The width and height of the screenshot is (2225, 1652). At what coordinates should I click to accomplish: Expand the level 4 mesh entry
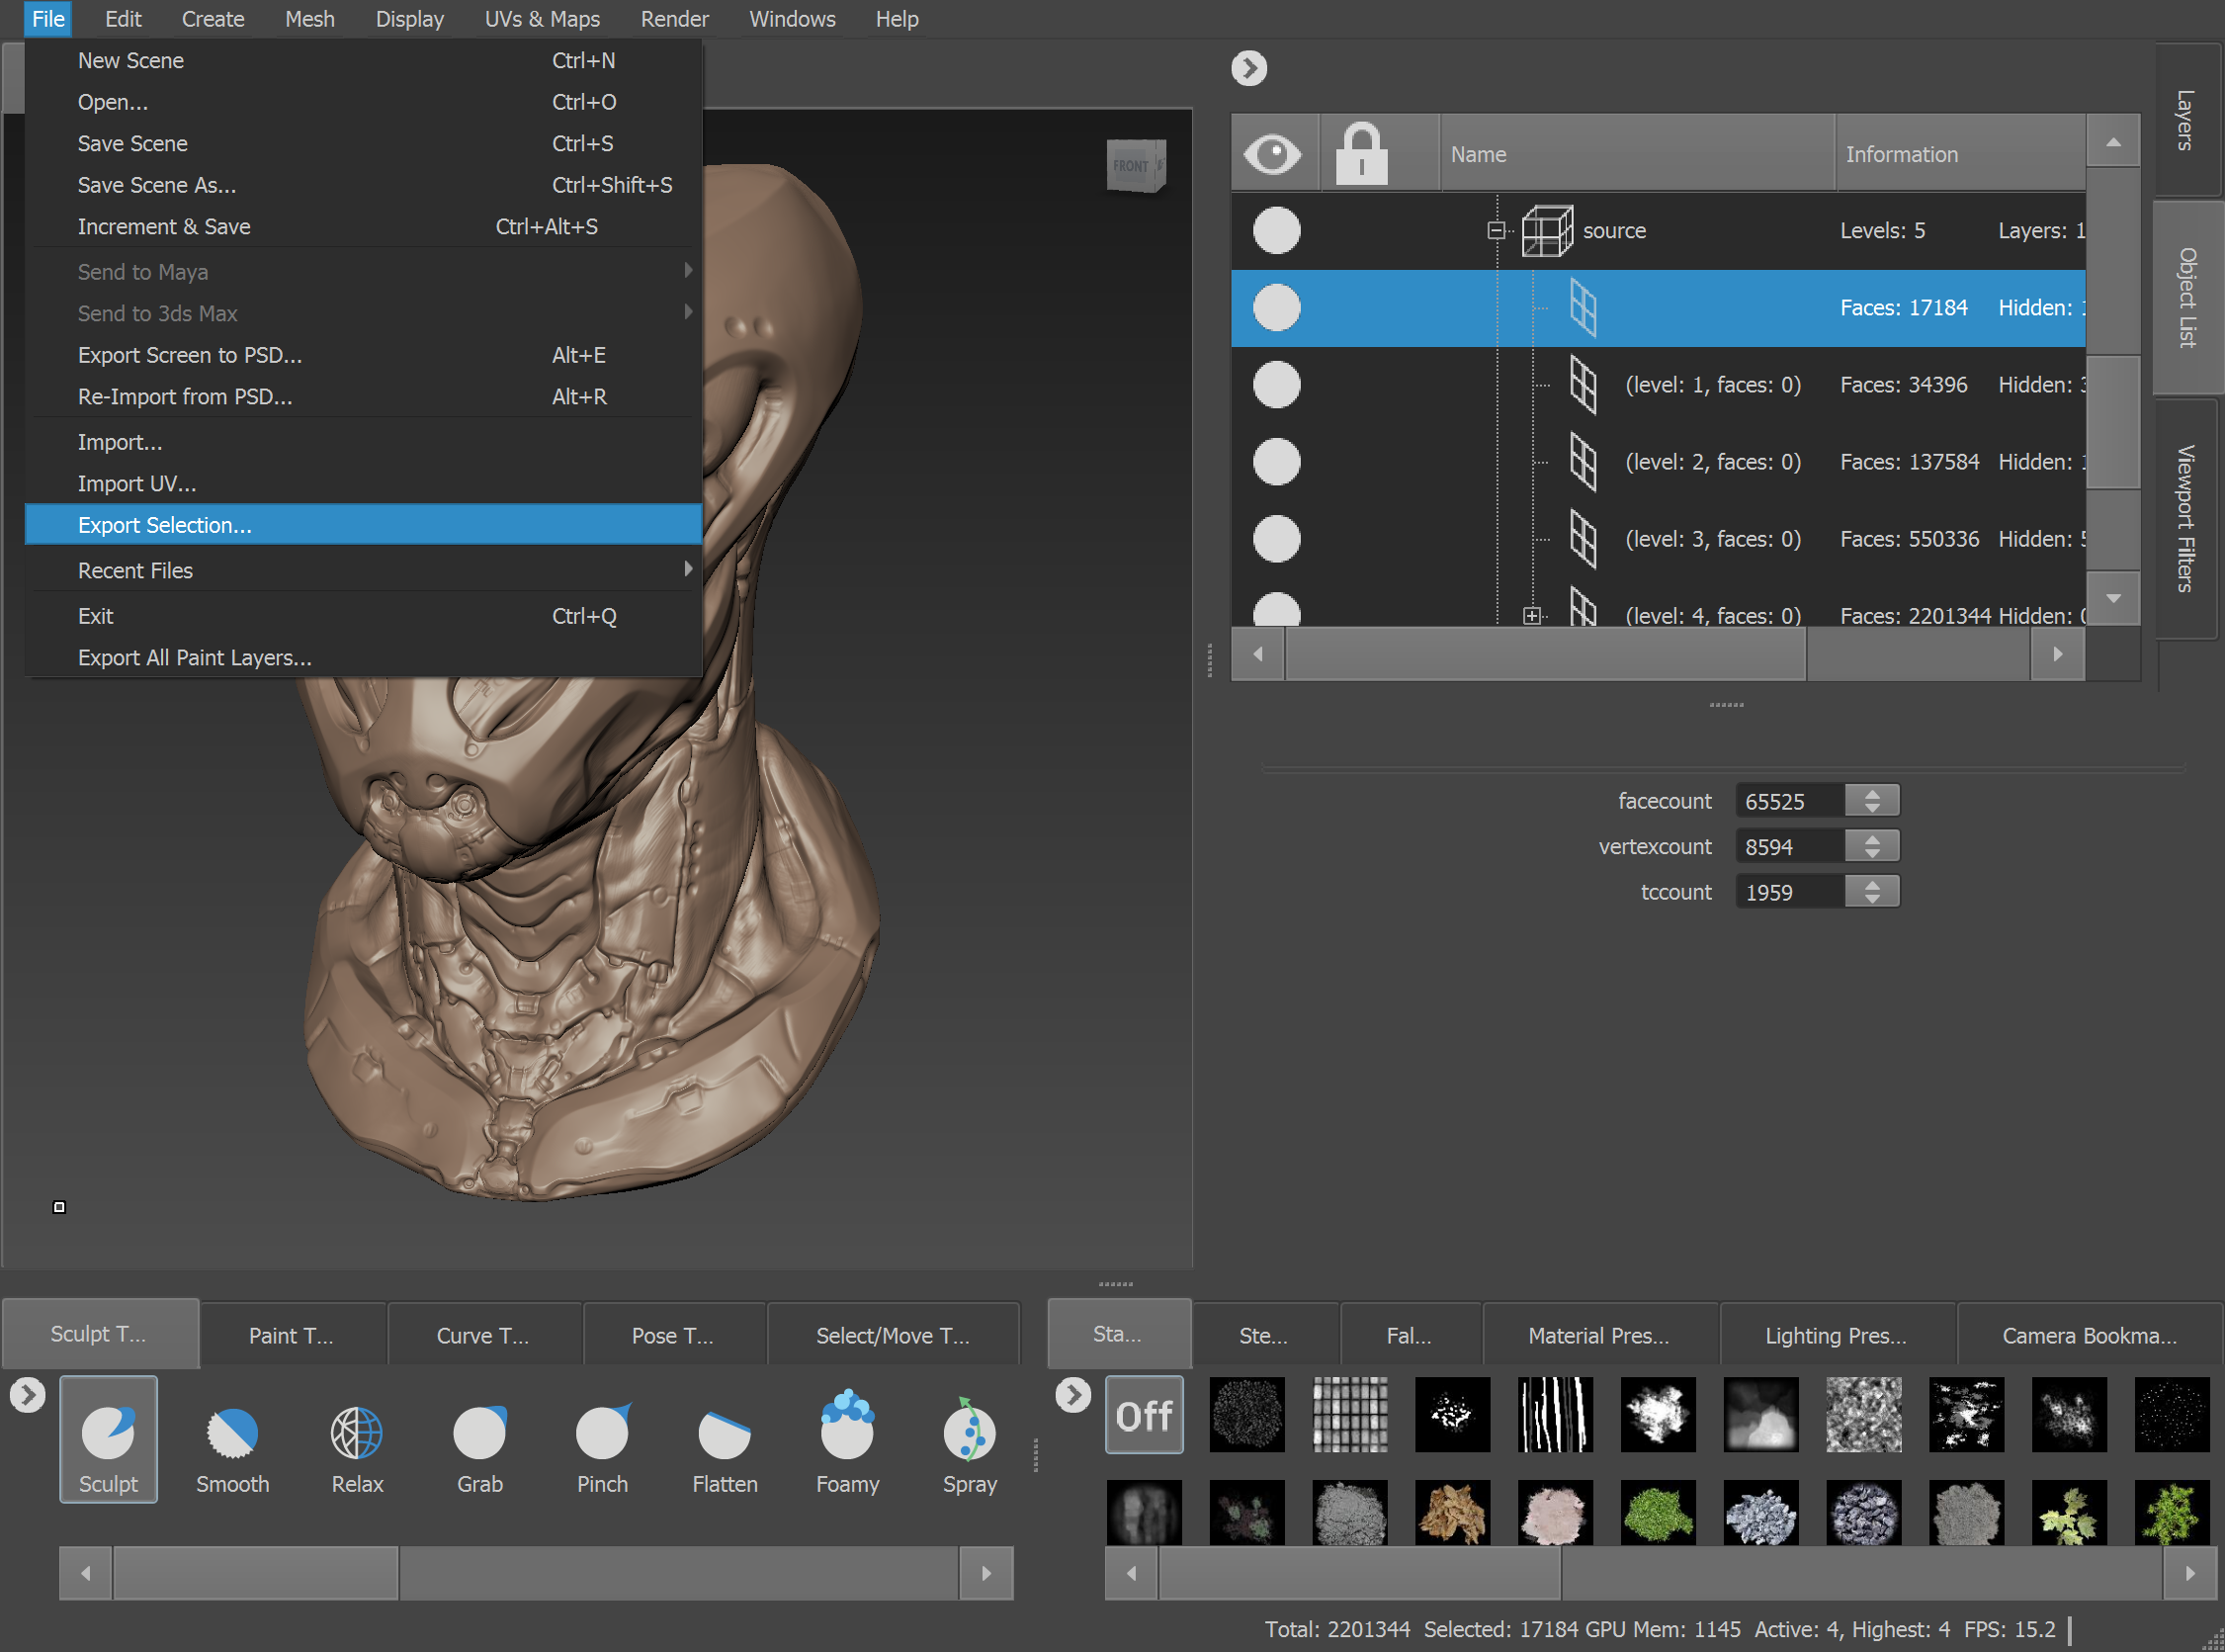tap(1532, 615)
